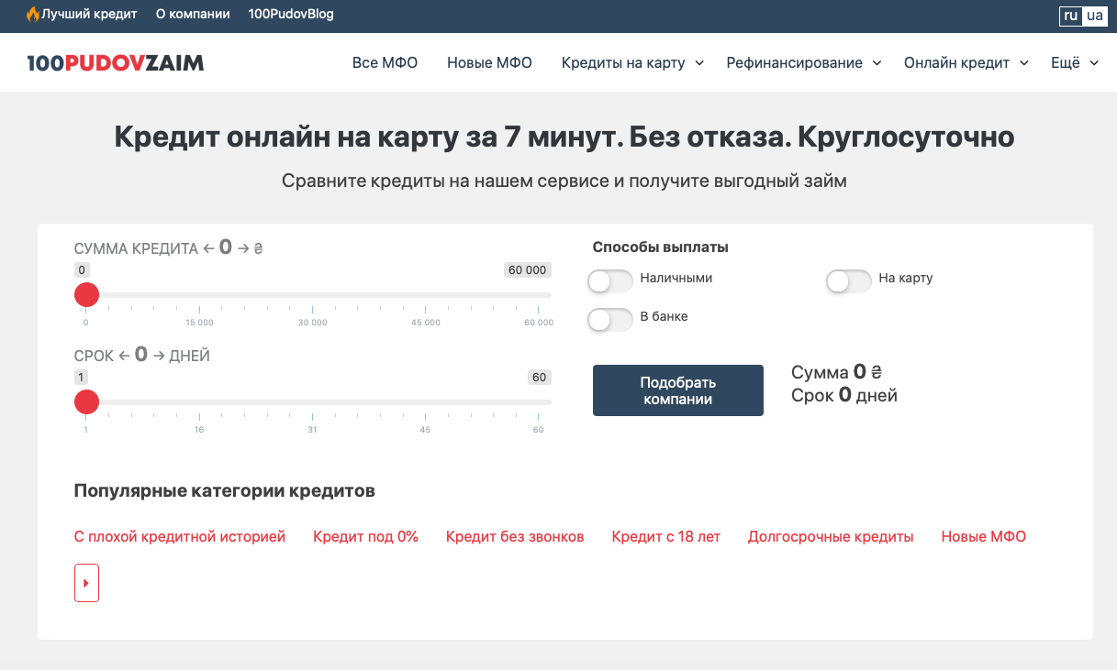1117x670 pixels.
Task: Visit the 100PudovBlog link
Action: point(291,15)
